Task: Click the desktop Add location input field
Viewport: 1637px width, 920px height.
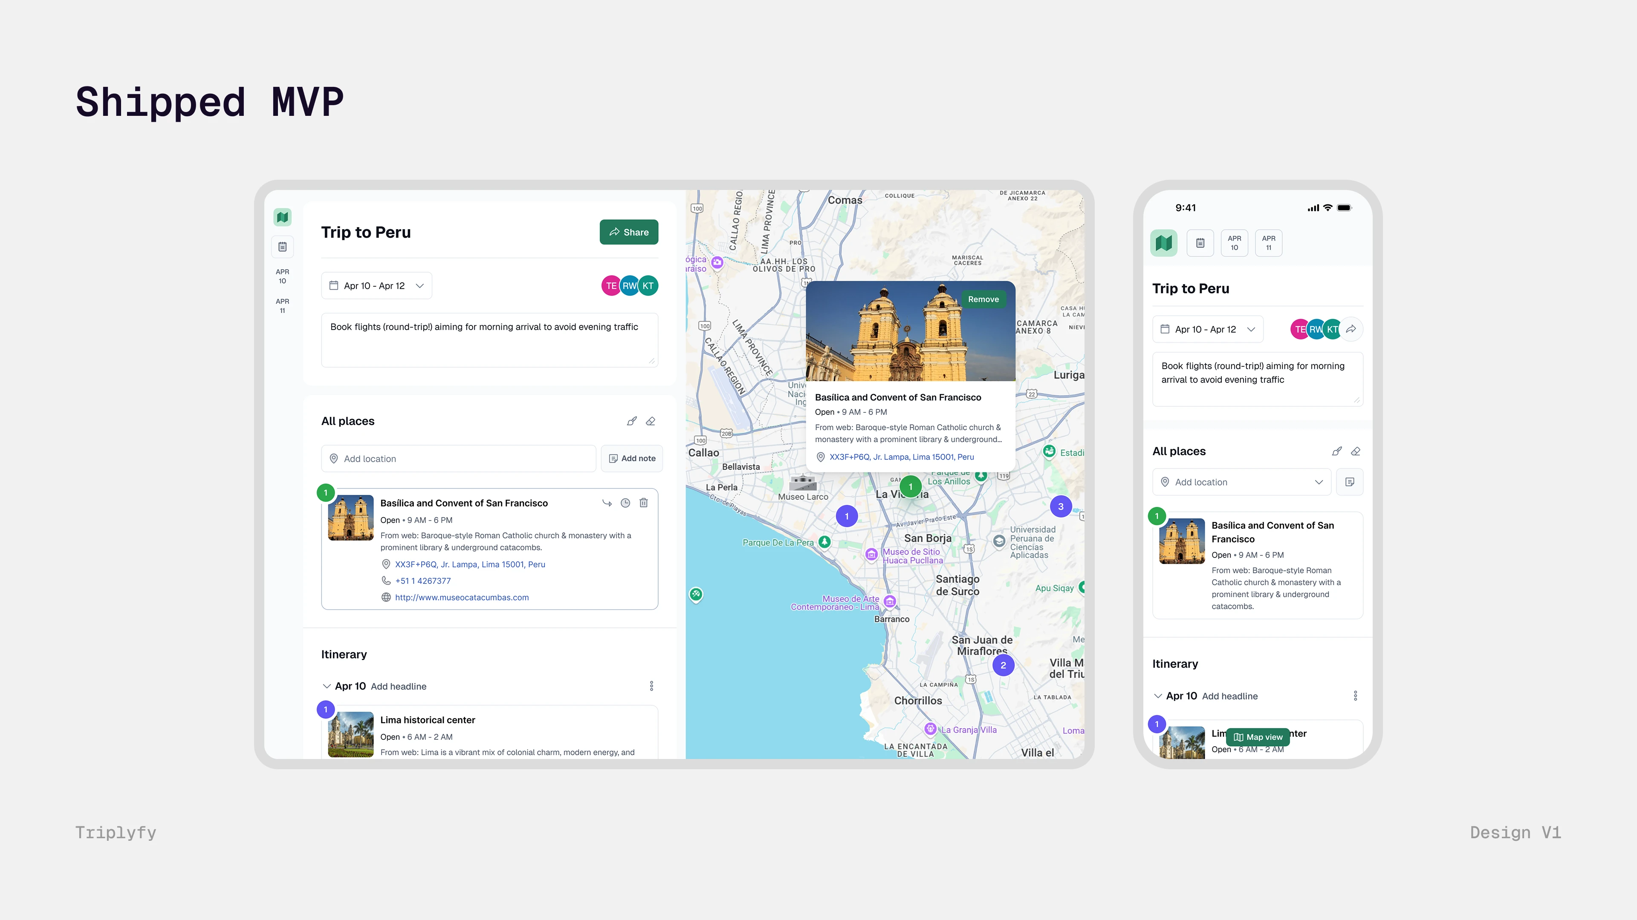Action: 458,458
